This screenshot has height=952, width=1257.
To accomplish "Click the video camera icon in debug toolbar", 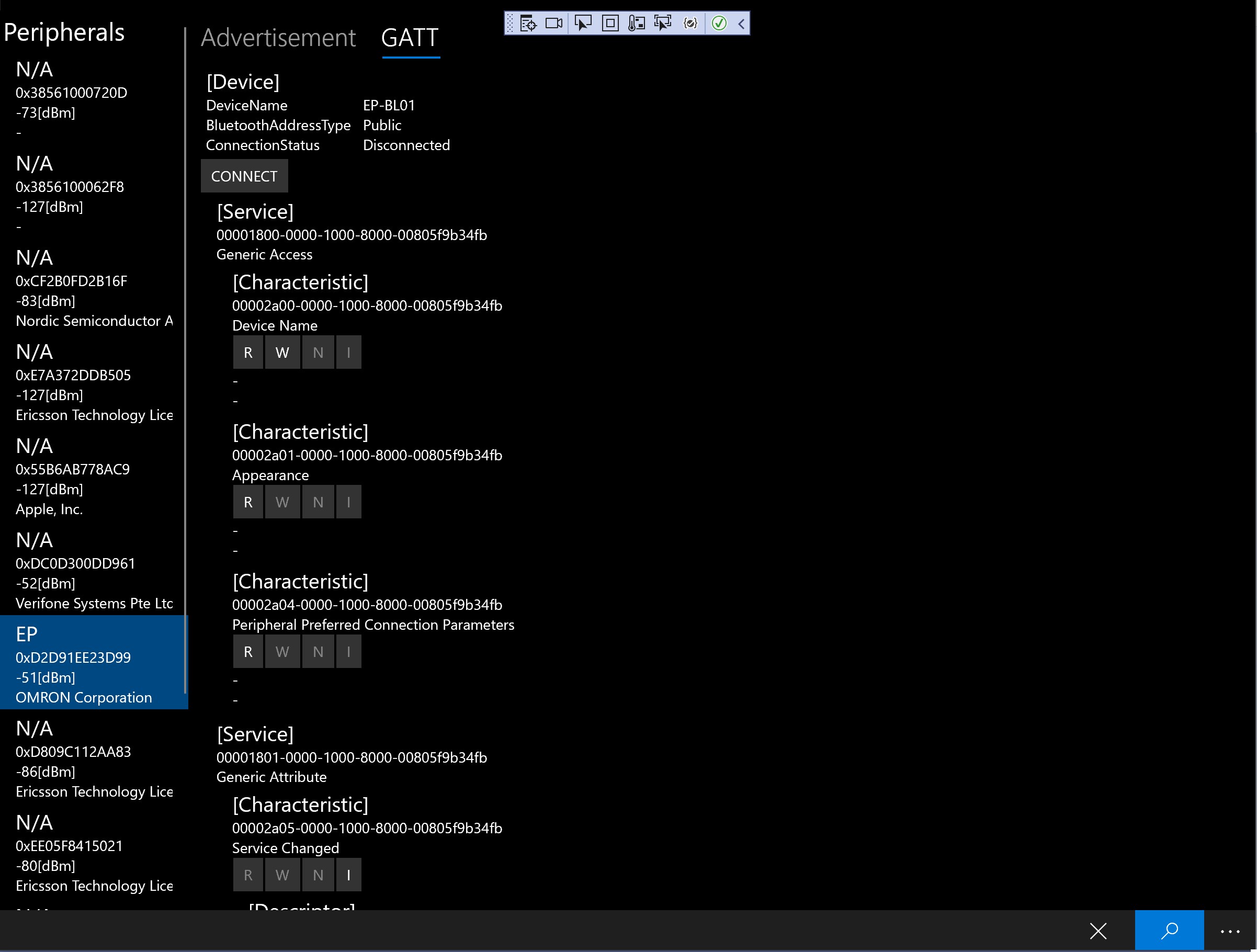I will [553, 24].
